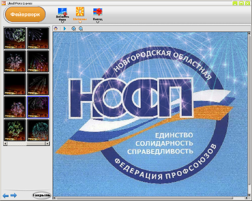Maximize the Ulead Photo Express window
The image size is (252, 201).
tap(241, 3)
